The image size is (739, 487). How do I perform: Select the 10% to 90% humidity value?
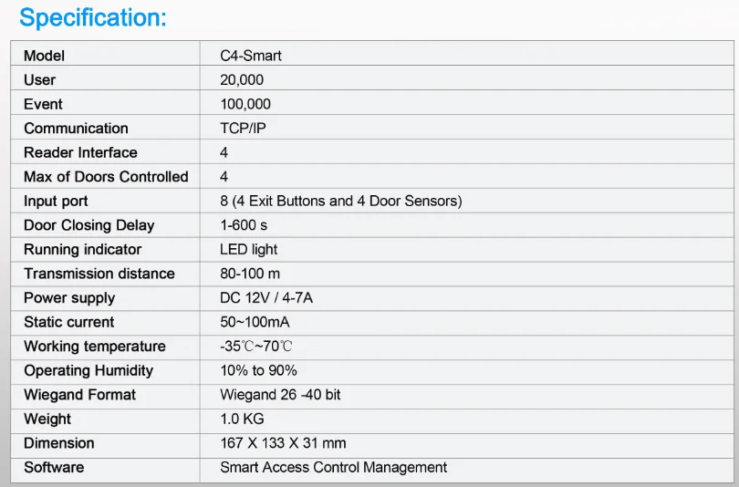point(258,370)
